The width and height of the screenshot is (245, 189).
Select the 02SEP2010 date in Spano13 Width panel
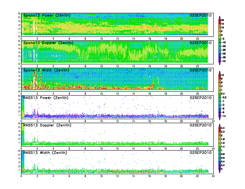200,70
